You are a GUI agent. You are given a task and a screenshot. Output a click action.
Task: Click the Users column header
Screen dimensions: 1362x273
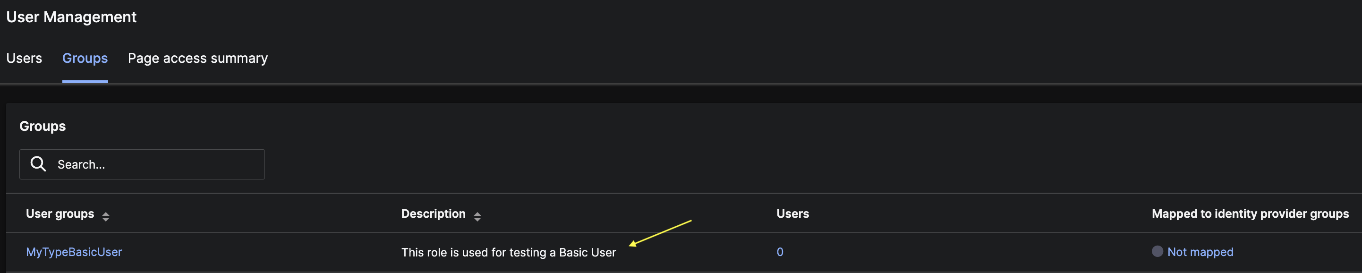coord(792,214)
